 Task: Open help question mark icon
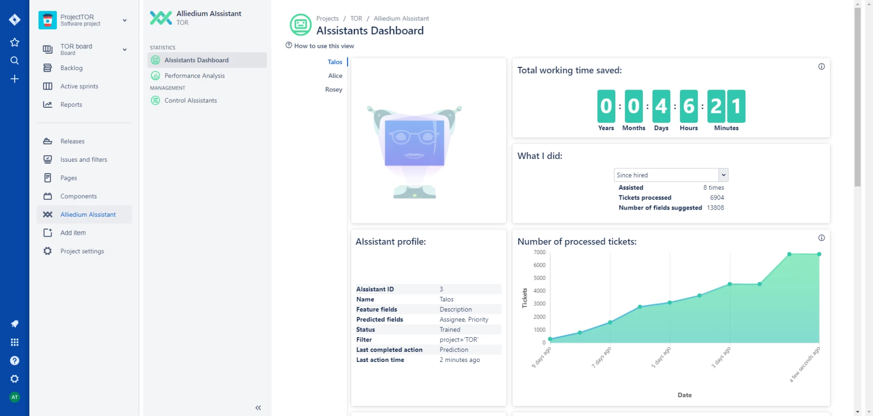15,361
